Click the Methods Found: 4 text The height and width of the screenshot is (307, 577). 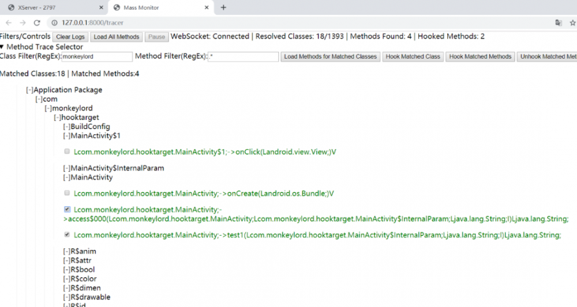(381, 36)
